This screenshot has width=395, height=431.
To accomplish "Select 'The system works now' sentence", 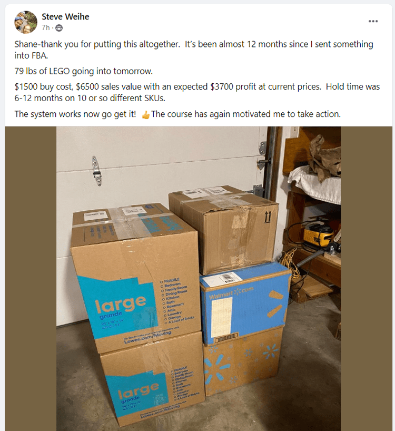I will click(75, 114).
